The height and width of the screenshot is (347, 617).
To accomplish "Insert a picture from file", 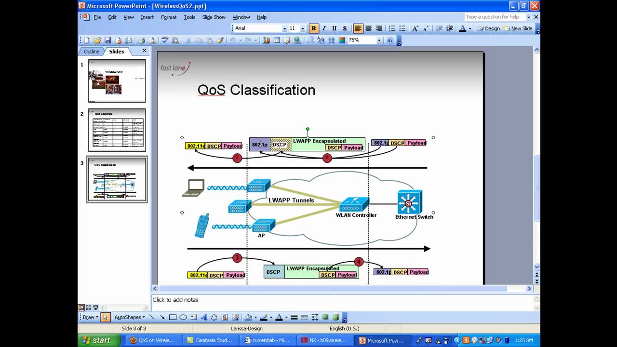I will (235, 317).
